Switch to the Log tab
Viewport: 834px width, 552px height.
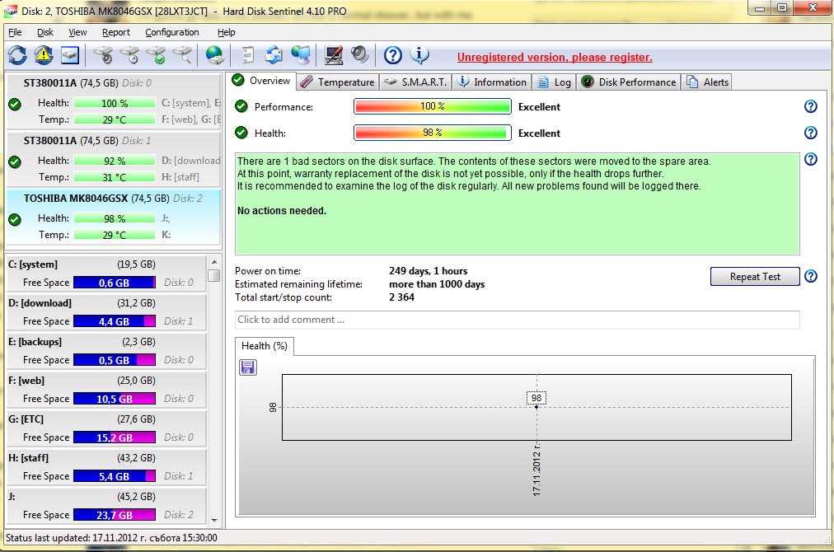pyautogui.click(x=554, y=82)
